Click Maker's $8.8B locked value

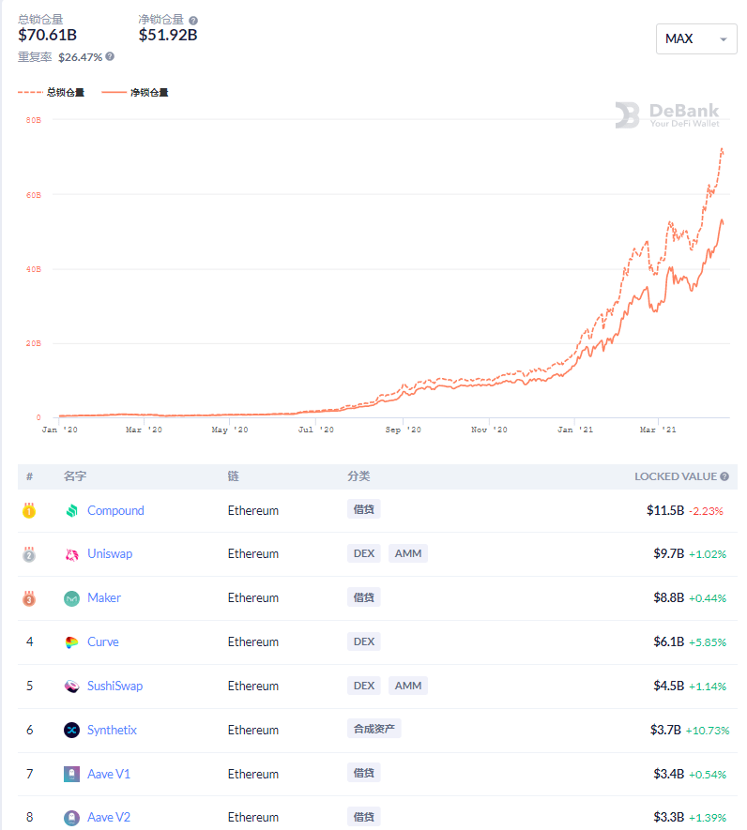pyautogui.click(x=668, y=597)
